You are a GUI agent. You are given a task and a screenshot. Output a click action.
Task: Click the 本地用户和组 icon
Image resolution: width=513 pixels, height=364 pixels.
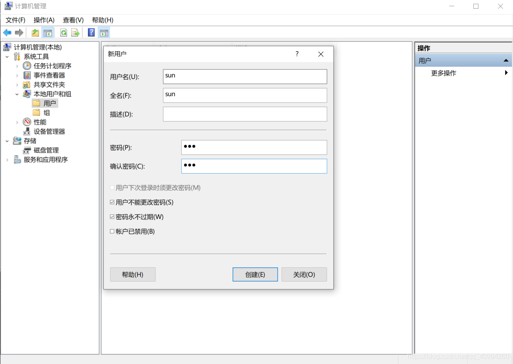pyautogui.click(x=27, y=94)
